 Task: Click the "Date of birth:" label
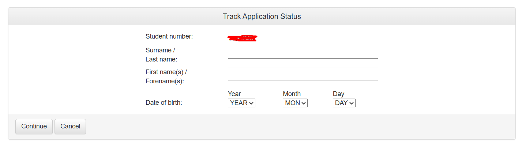[164, 103]
